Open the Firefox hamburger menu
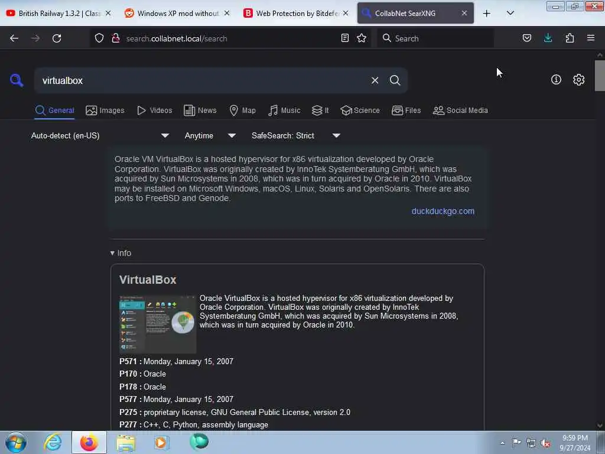Image resolution: width=605 pixels, height=454 pixels. click(591, 38)
